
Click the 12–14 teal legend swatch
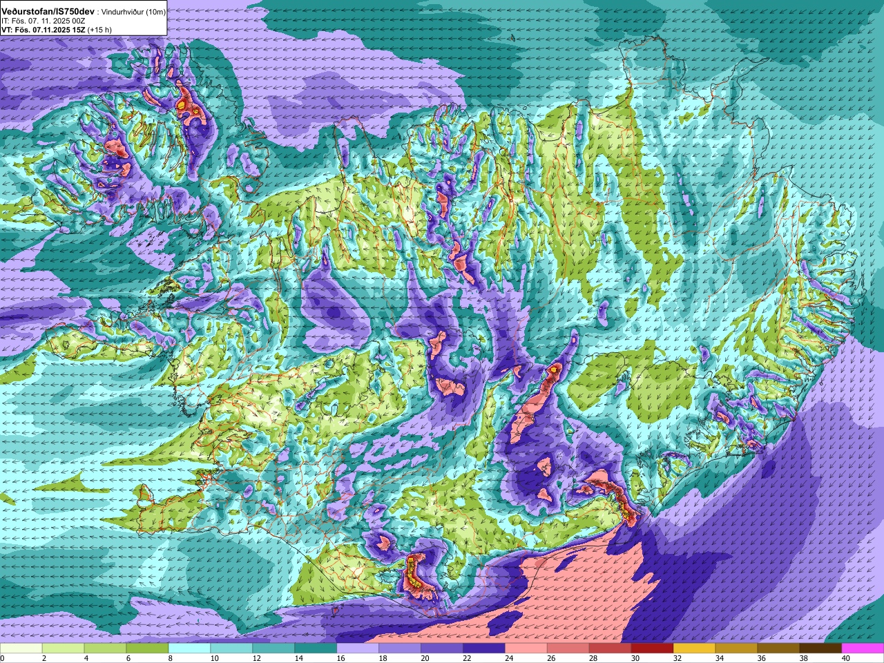[273, 648]
